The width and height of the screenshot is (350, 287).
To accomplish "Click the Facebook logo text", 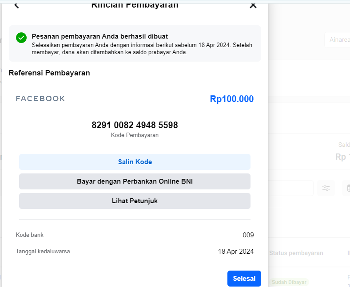I will pyautogui.click(x=40, y=98).
